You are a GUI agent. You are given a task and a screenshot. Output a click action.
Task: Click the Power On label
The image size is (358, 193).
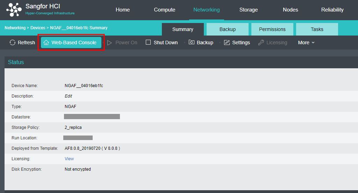pyautogui.click(x=126, y=43)
